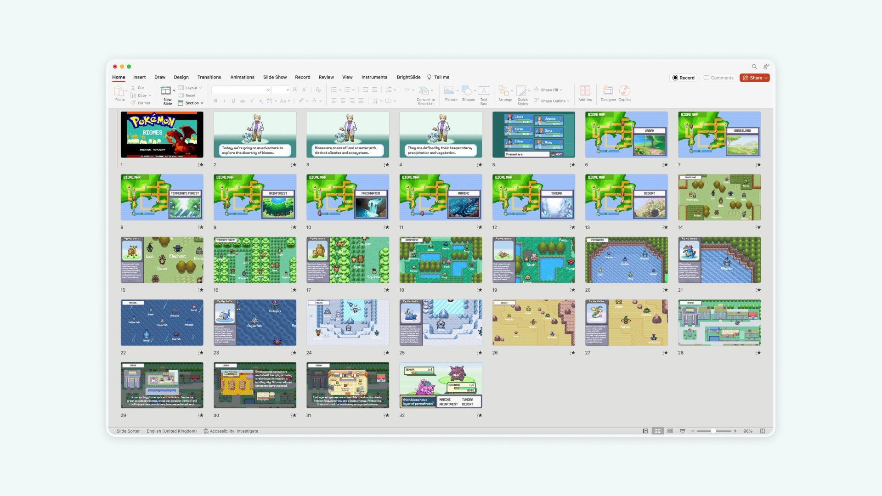Click the Share button
Image resolution: width=882 pixels, height=496 pixels.
point(754,78)
